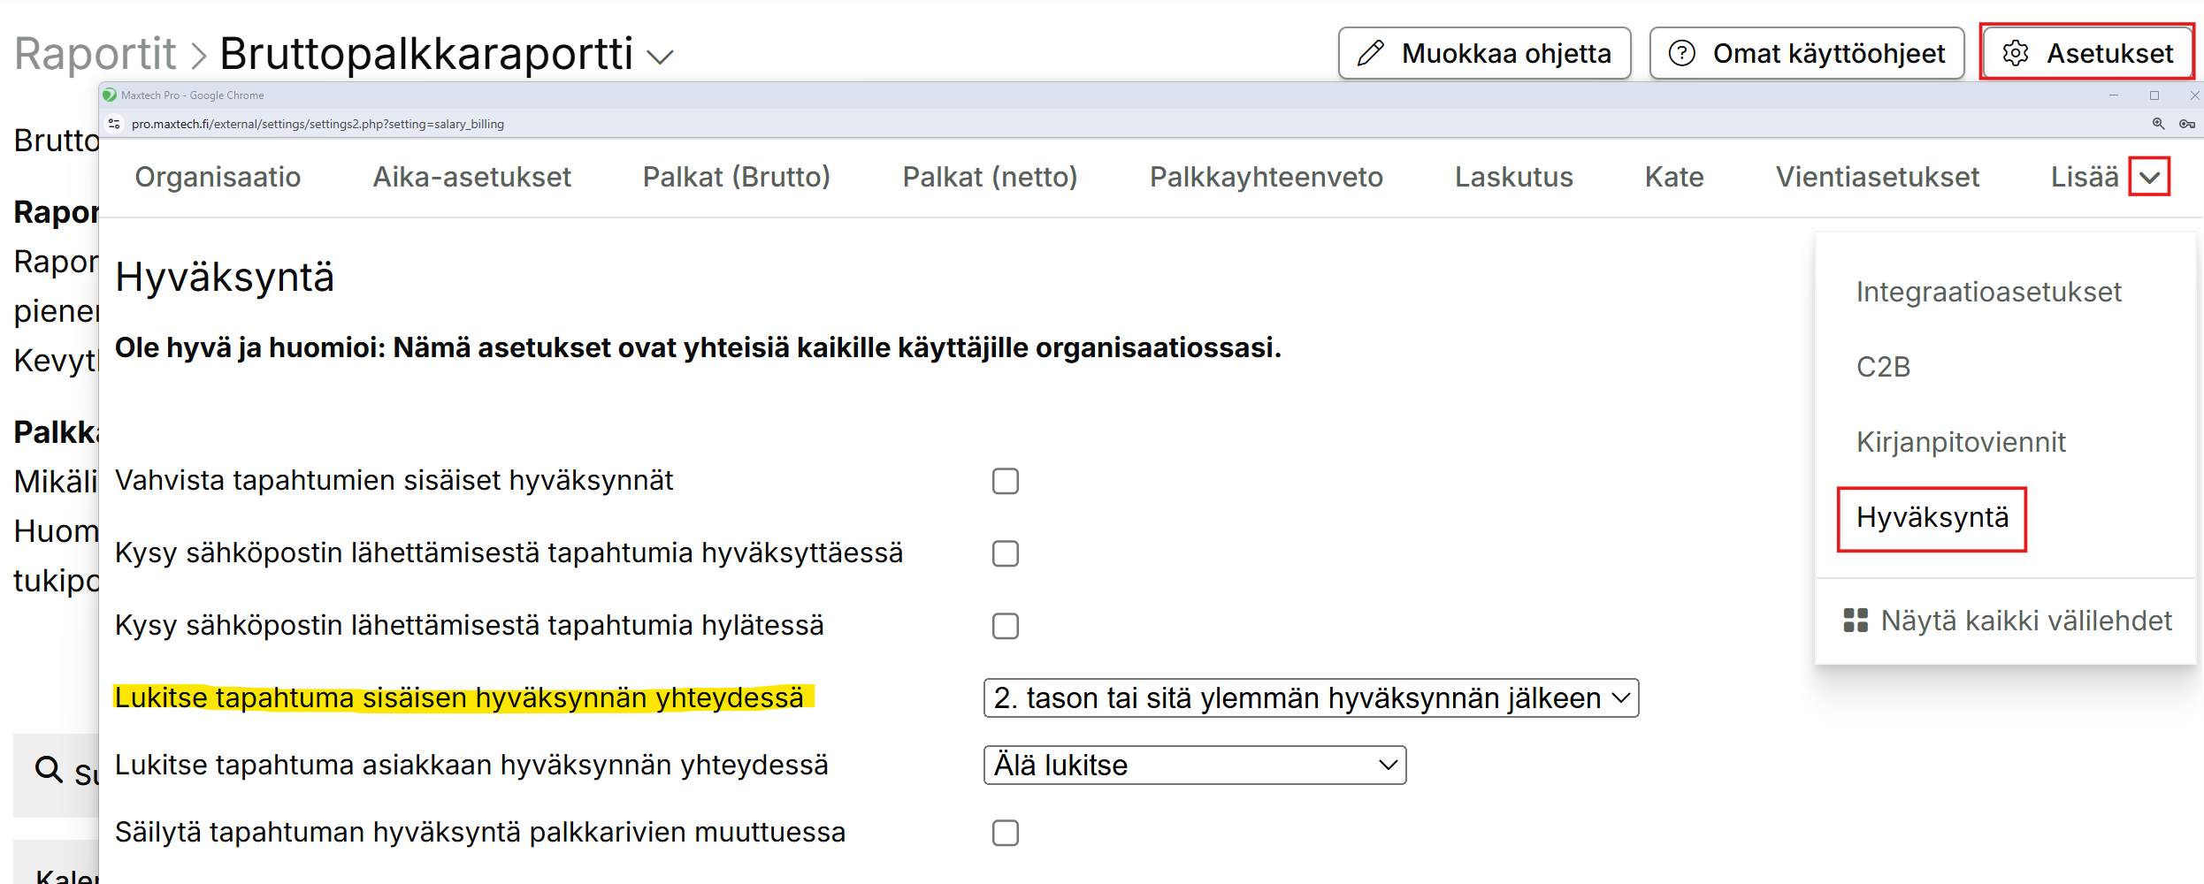Select Integraatioasetukset in the dropdown menu
The width and height of the screenshot is (2204, 884).
(x=1988, y=292)
